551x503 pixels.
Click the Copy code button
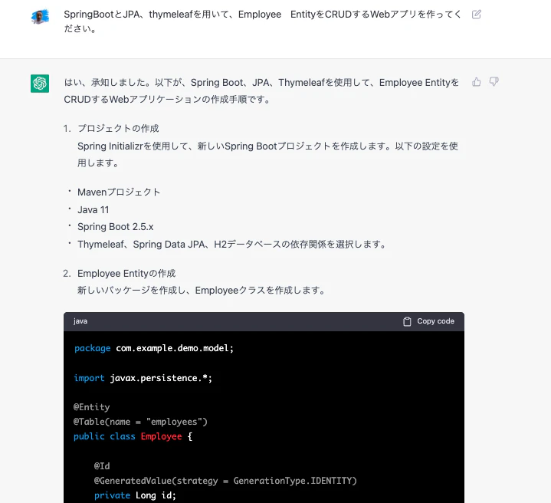click(428, 321)
